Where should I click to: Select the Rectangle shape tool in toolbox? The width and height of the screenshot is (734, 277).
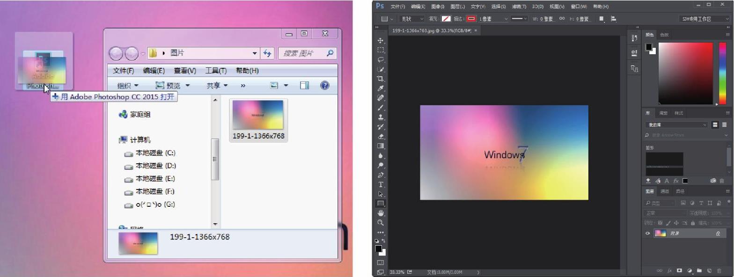[381, 204]
